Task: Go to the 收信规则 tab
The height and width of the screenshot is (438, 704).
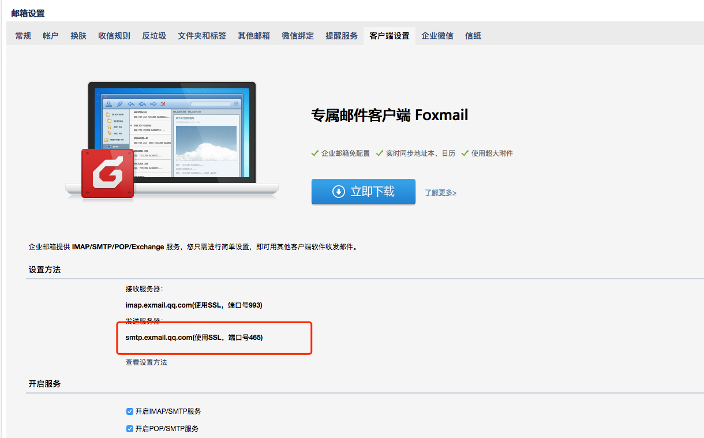Action: tap(114, 36)
